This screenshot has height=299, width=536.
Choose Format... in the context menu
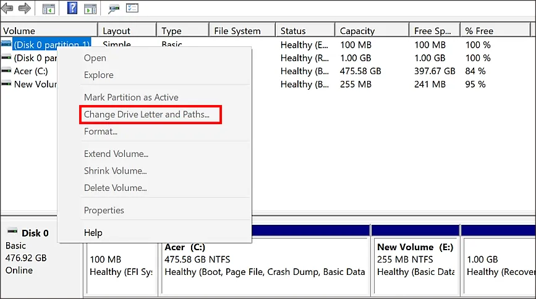101,131
